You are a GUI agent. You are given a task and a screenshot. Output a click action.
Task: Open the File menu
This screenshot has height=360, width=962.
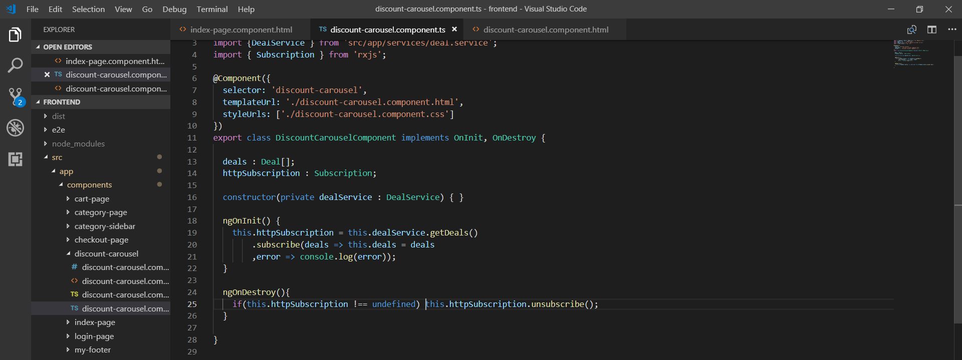point(32,9)
